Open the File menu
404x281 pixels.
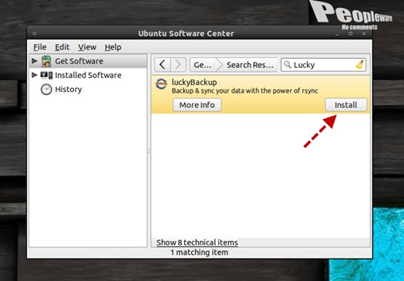(x=40, y=47)
